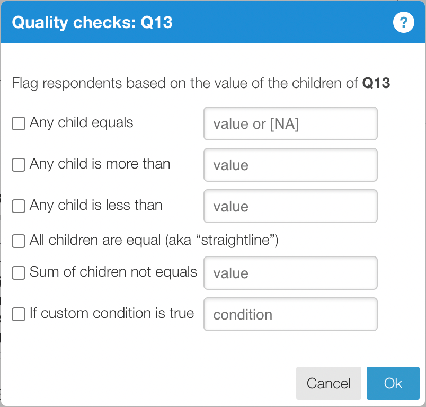426x407 pixels.
Task: Enable the custom condition quality check
Action: tap(18, 314)
